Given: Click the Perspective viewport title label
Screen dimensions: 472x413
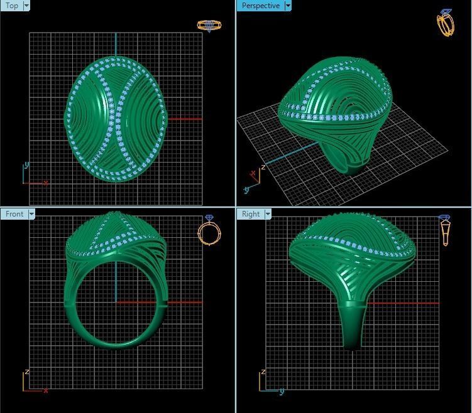Looking at the screenshot, I should 261,6.
